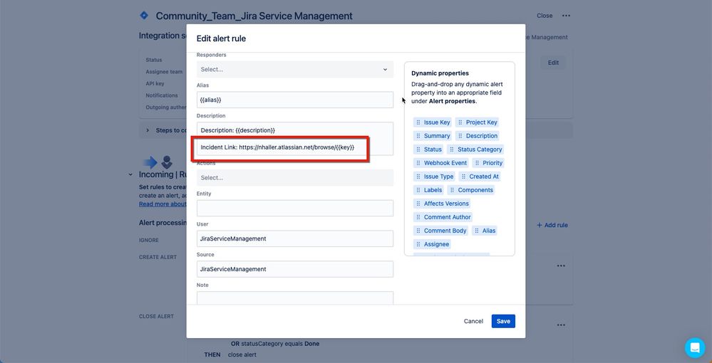Open the Responders select dropdown
The width and height of the screenshot is (712, 363).
(294, 70)
